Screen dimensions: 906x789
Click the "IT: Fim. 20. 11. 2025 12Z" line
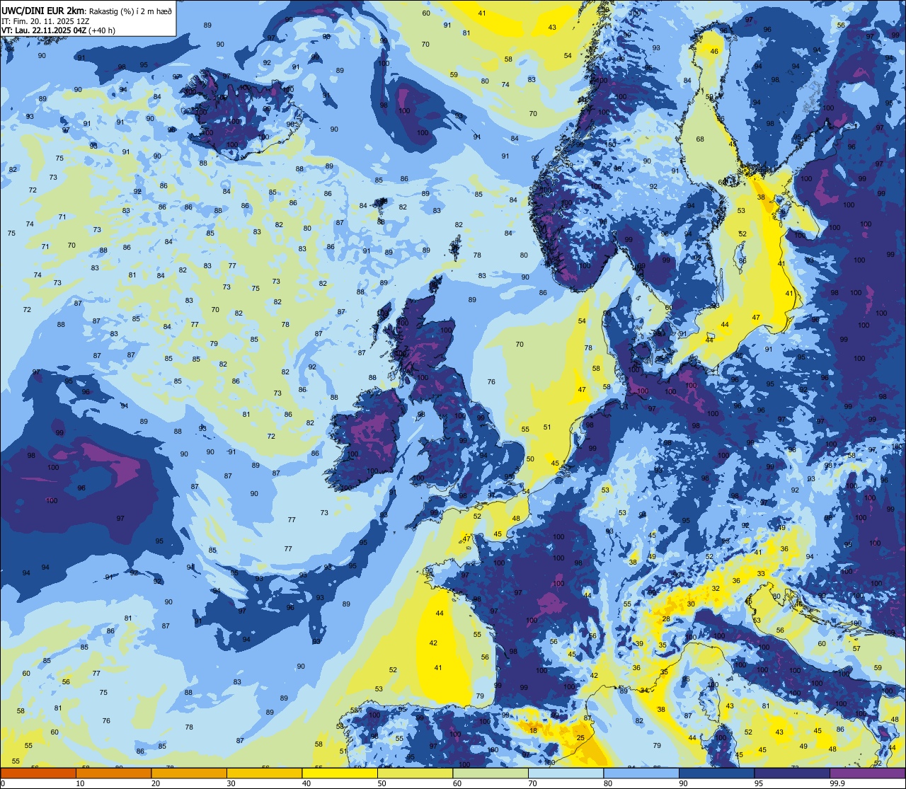pos(46,21)
